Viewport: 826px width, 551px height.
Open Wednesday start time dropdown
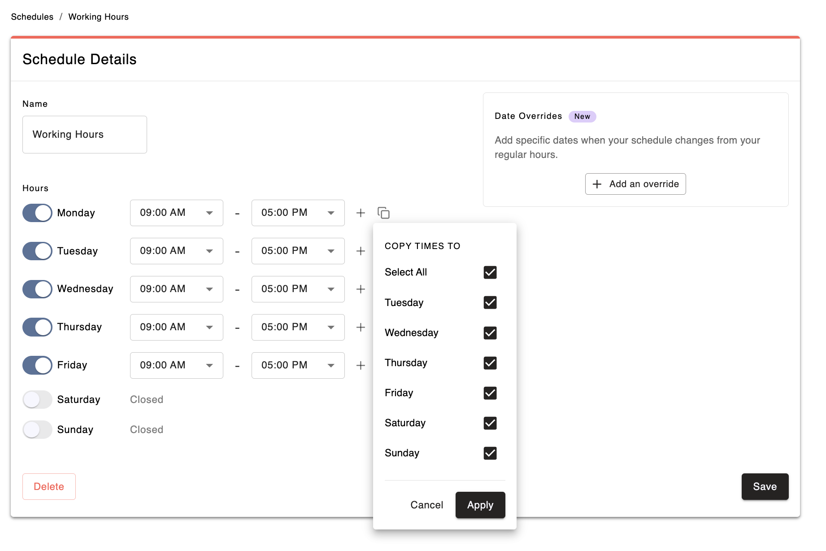[x=177, y=289]
